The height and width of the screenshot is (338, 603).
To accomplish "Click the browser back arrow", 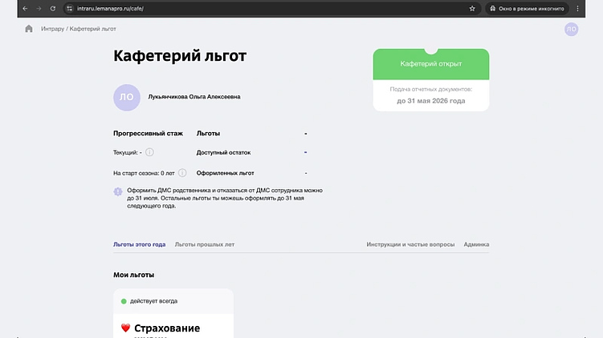I will [x=25, y=9].
